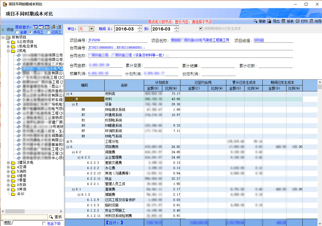Click the sort descending level icon
This screenshot has height=226, width=322.
point(53,27)
